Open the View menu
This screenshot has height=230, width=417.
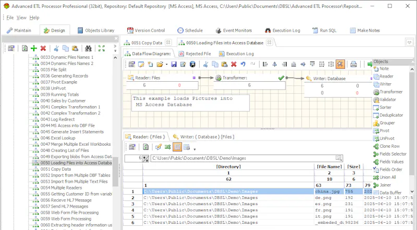[x=21, y=18]
